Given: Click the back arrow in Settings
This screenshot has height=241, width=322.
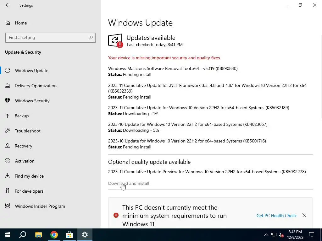Looking at the screenshot, I should (8, 5).
